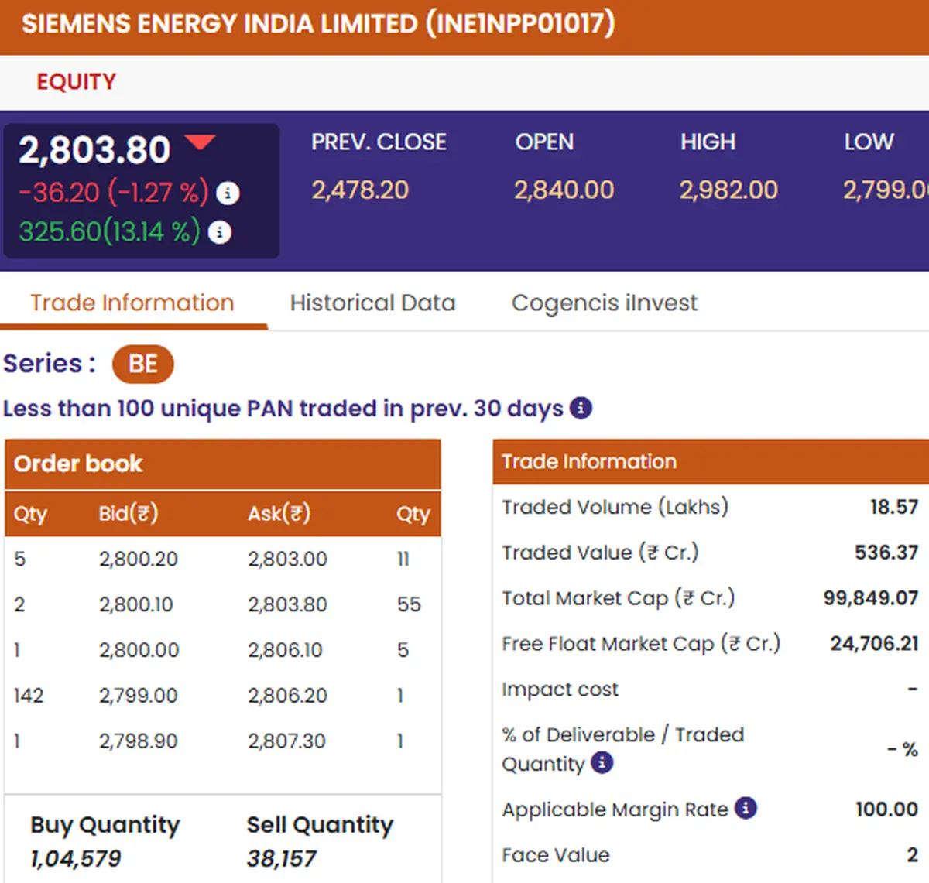Click margin rate value 100.00
929x883 pixels.
[887, 809]
